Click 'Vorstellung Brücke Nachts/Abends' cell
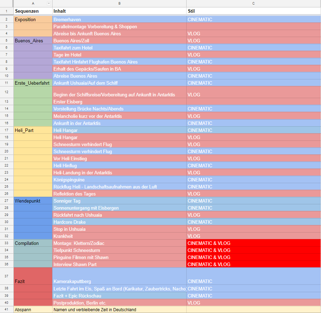Image resolution: width=321 pixels, height=313 pixels. (119, 109)
